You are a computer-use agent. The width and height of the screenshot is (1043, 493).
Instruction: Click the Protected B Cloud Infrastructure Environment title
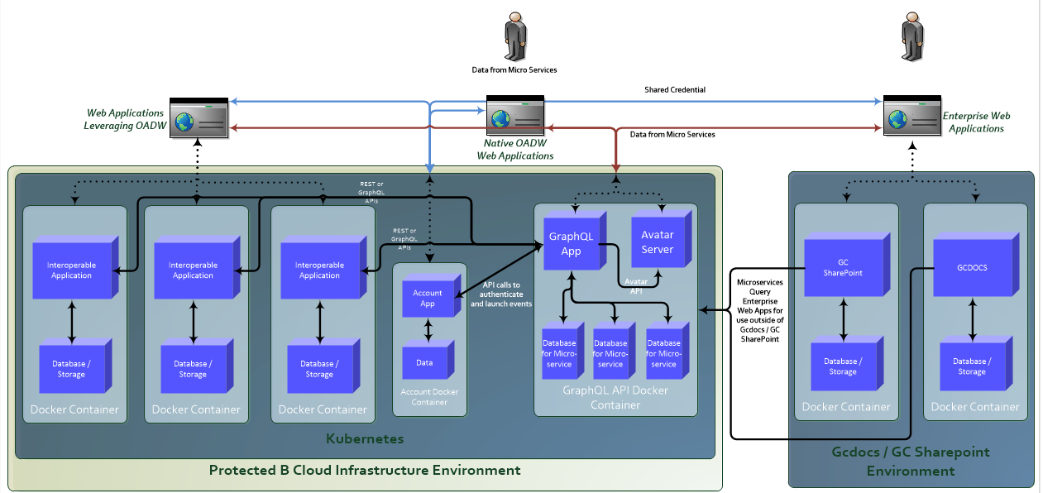365,470
